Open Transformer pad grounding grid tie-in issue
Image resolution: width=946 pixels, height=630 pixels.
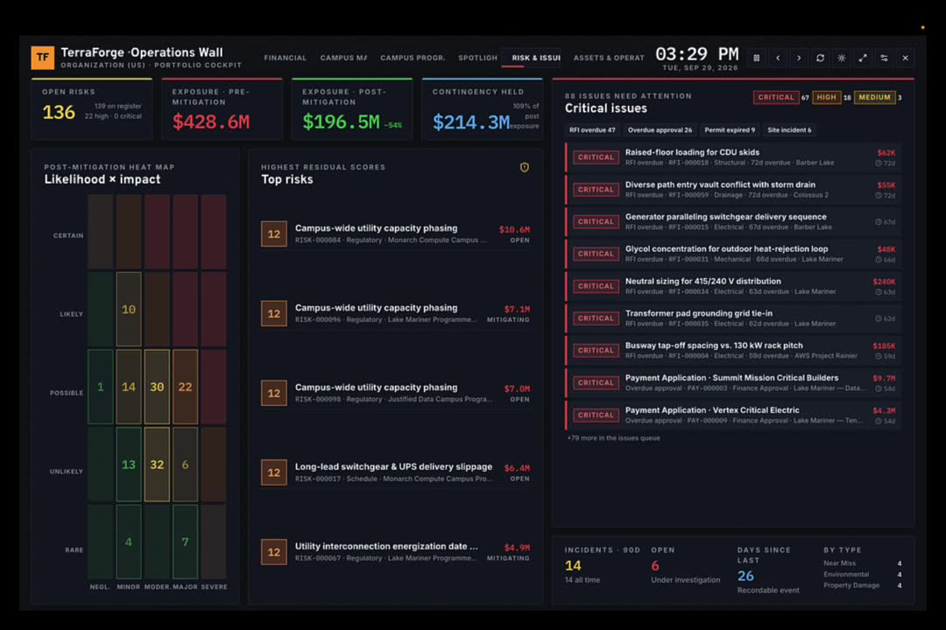pos(733,318)
